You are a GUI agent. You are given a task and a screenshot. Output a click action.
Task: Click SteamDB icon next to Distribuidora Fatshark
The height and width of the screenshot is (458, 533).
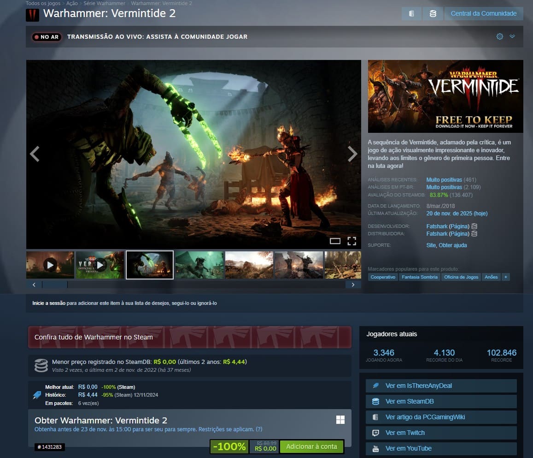point(474,234)
